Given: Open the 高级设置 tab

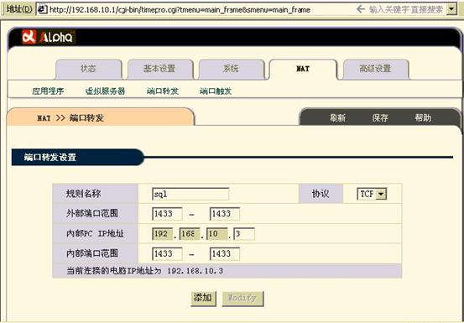Looking at the screenshot, I should pyautogui.click(x=375, y=69).
